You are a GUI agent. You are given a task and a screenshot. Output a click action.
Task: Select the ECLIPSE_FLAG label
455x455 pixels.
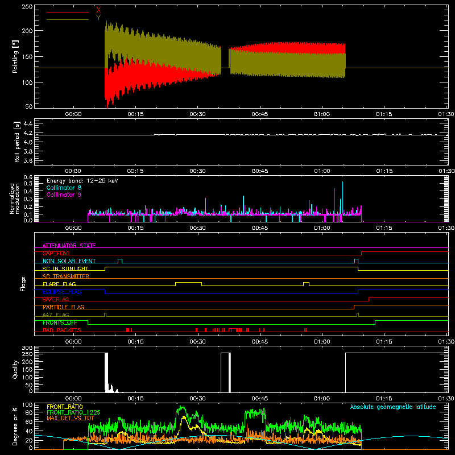point(62,292)
